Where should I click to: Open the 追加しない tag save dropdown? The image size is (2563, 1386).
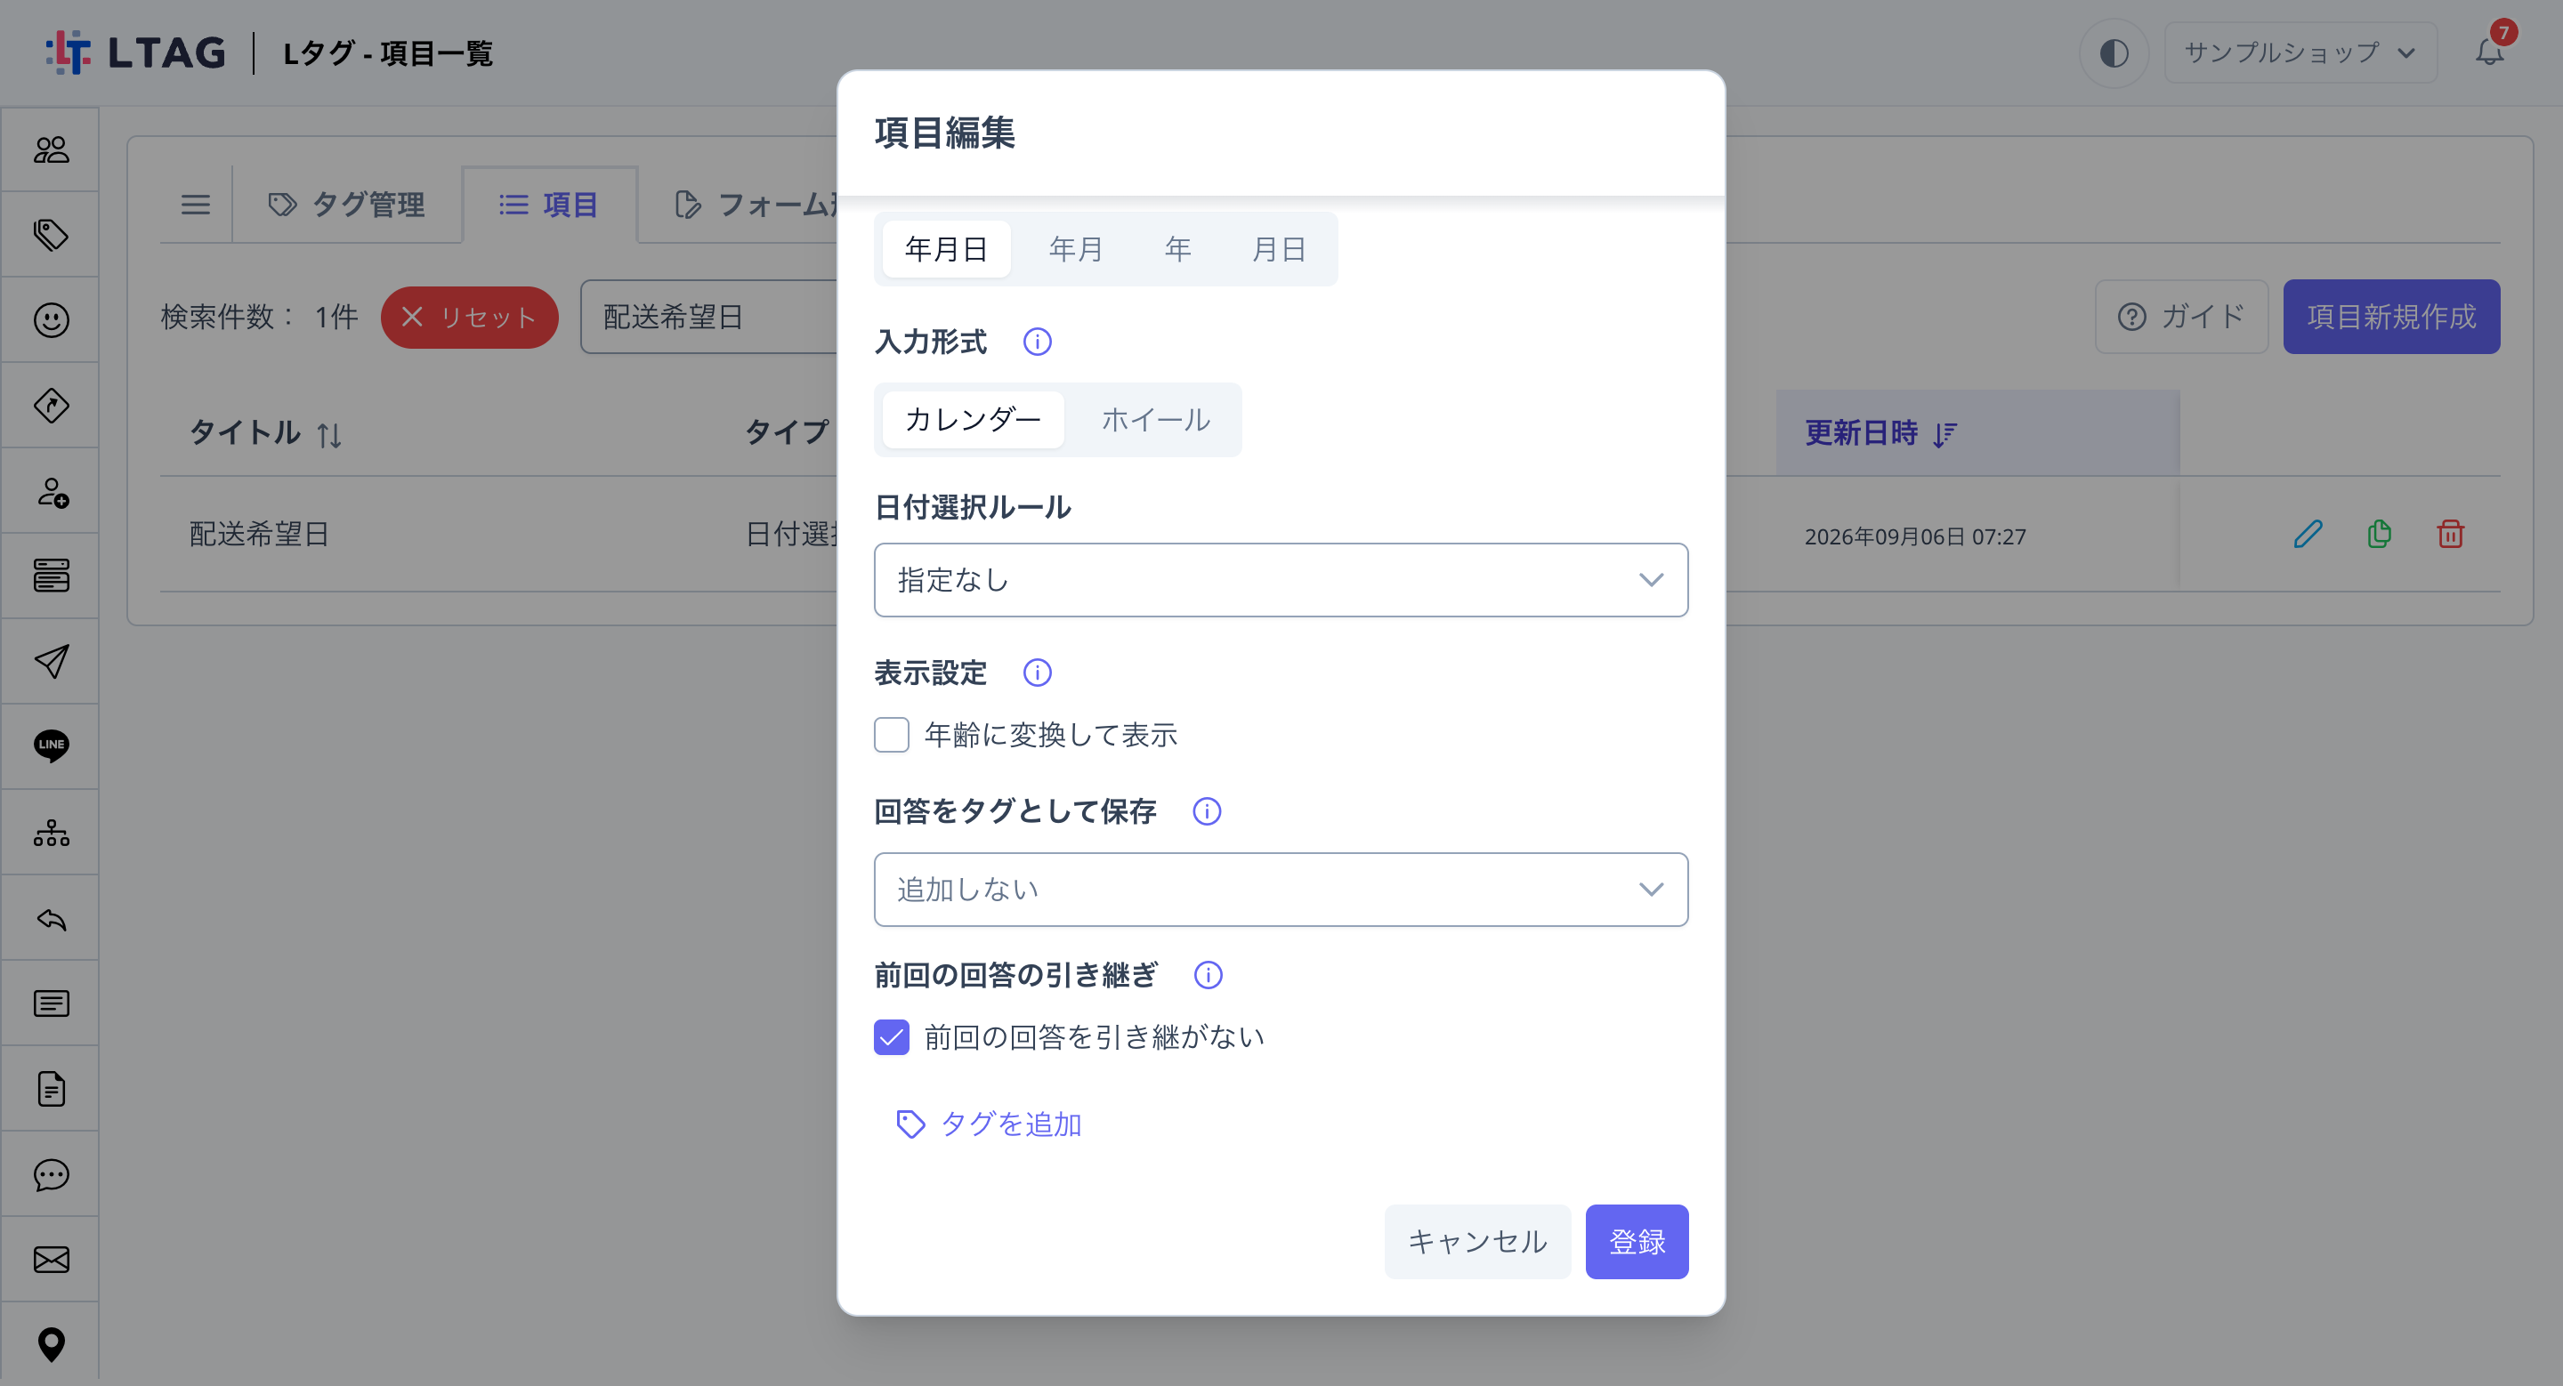pos(1281,889)
